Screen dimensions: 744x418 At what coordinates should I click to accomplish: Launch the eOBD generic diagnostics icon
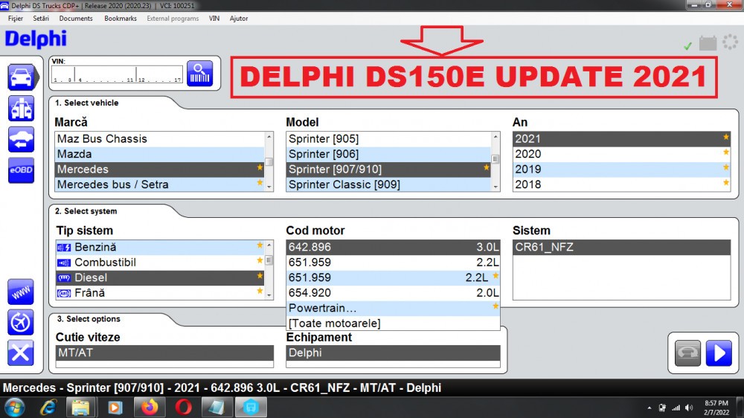click(21, 170)
